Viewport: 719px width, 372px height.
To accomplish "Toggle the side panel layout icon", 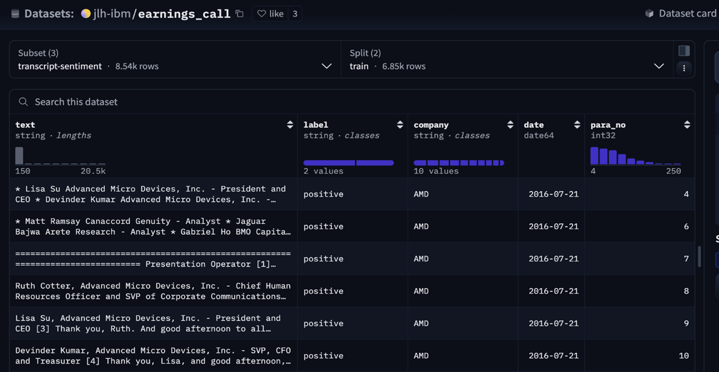I will 684,51.
